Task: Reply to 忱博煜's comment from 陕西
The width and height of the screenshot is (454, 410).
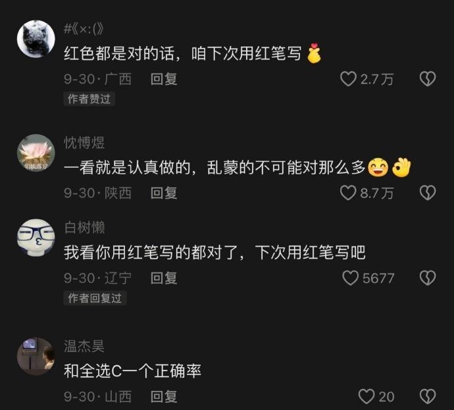Action: pyautogui.click(x=164, y=193)
